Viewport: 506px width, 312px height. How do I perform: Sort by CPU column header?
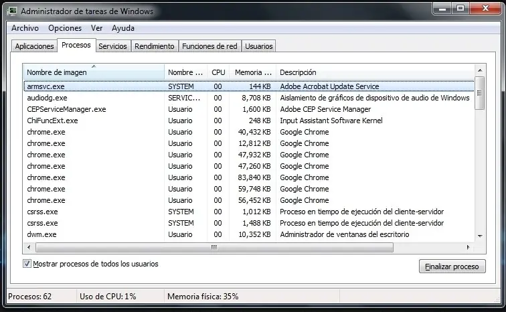[x=218, y=72]
